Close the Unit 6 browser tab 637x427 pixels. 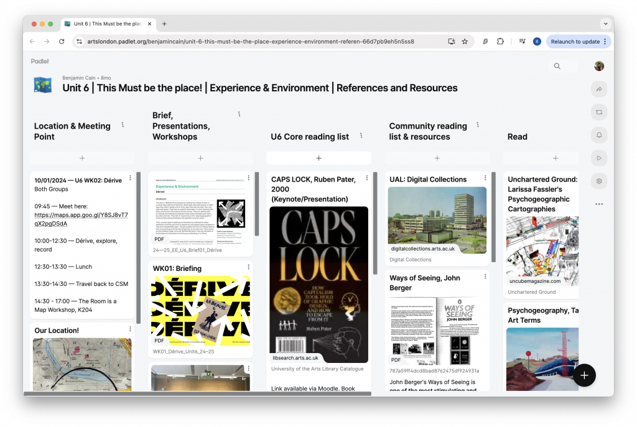(x=149, y=24)
